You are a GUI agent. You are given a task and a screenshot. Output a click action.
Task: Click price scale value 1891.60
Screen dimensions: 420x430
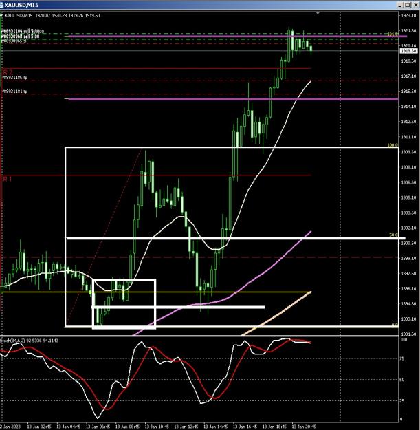tap(408, 334)
